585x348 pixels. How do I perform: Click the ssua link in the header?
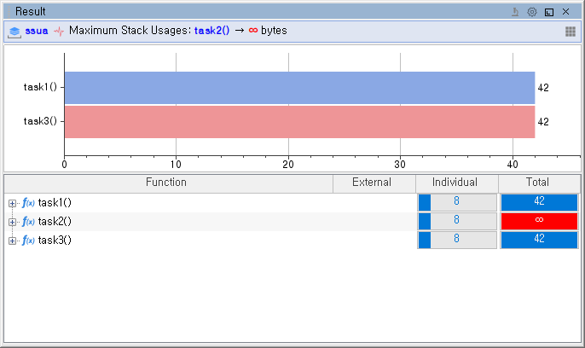click(x=37, y=31)
